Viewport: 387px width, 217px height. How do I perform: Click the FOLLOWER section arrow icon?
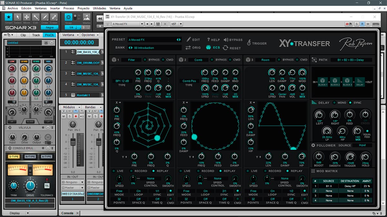313,145
